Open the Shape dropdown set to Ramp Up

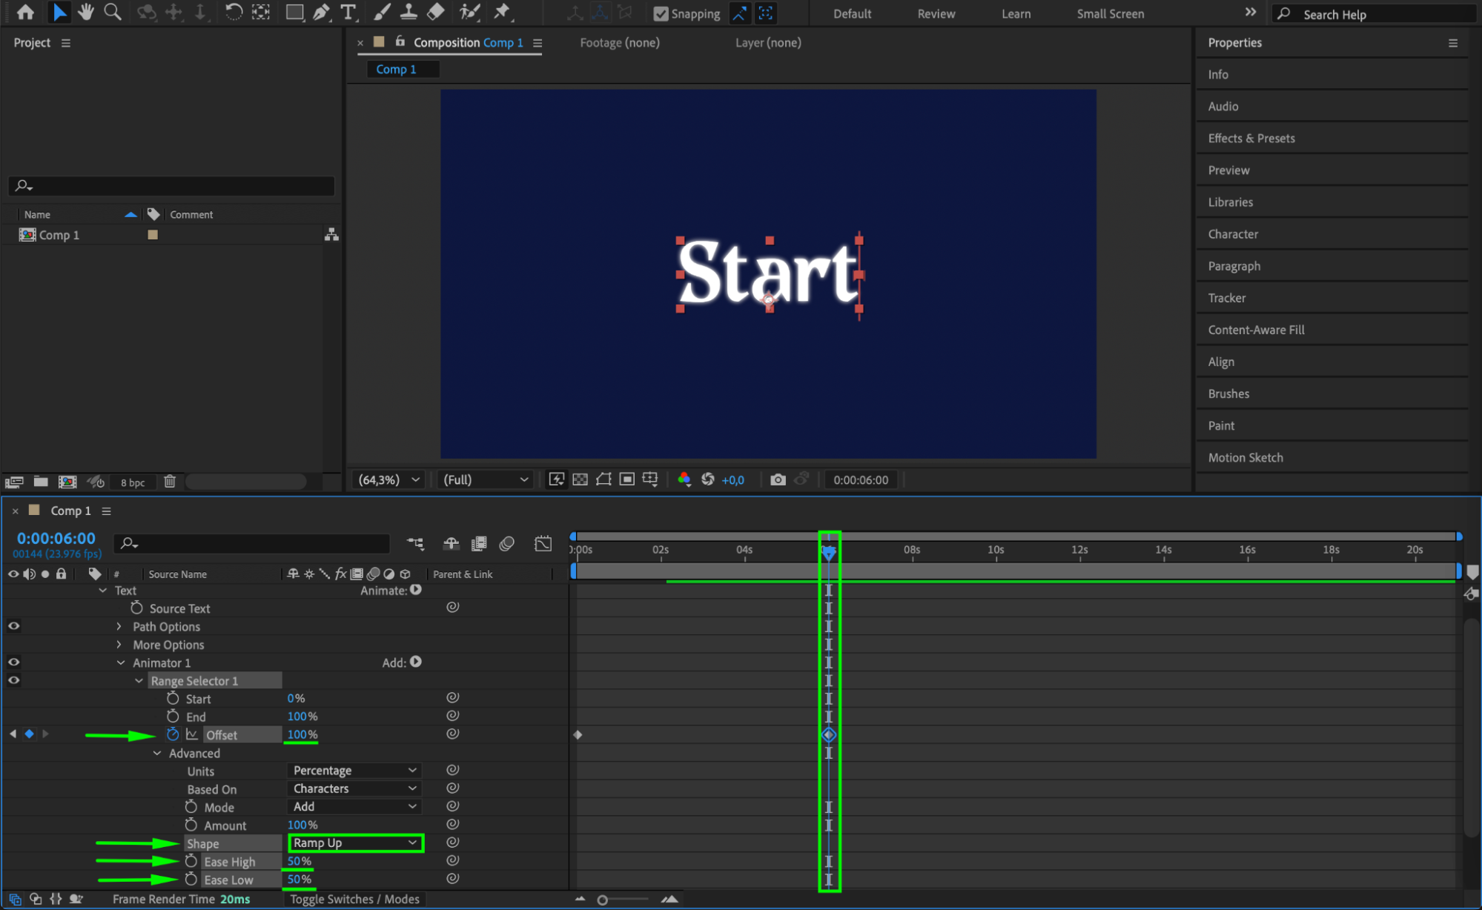(x=355, y=843)
